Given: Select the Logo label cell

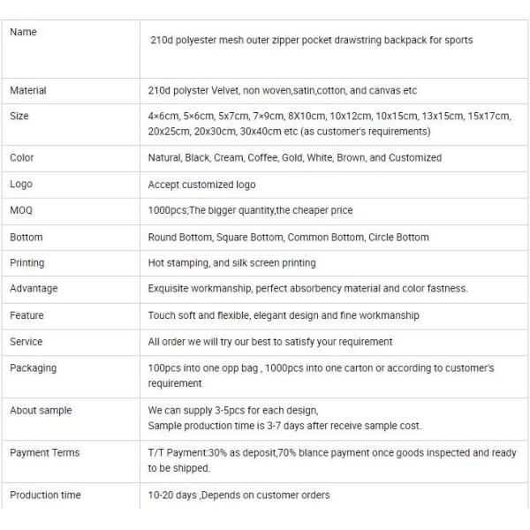Looking at the screenshot, I should pos(21,185).
